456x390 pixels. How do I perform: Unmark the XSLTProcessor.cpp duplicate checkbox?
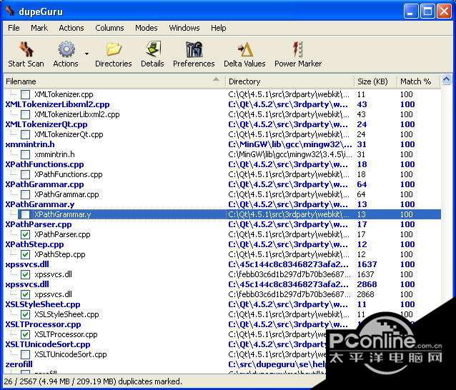tap(26, 334)
